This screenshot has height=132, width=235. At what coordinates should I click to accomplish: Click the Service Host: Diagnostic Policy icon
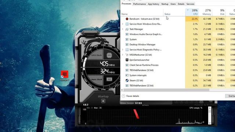127,50
